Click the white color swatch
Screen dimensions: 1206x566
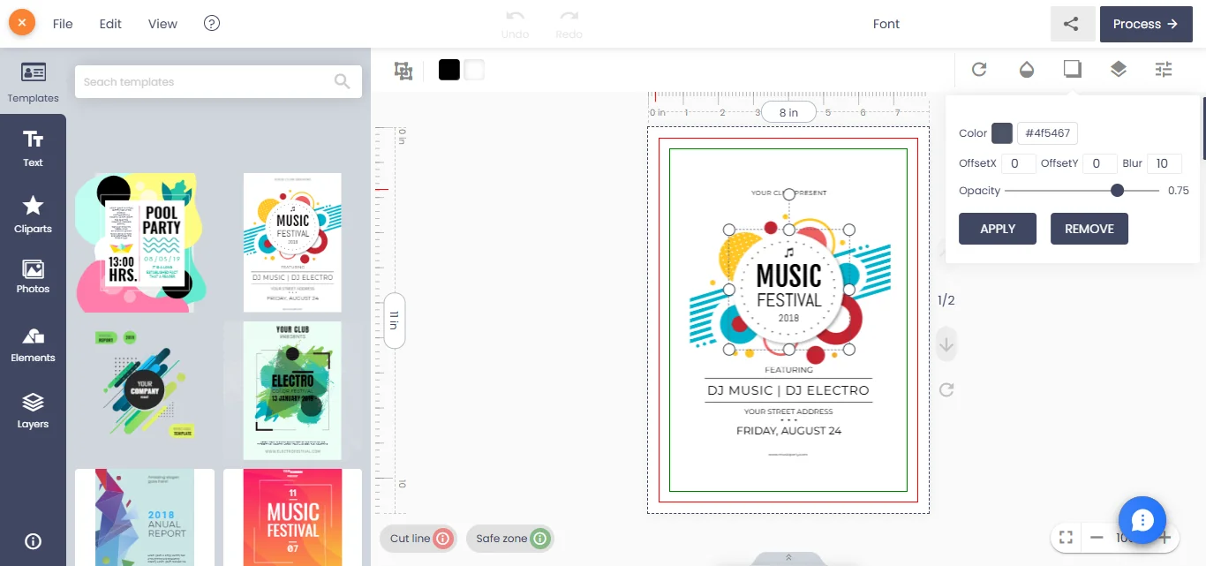pos(474,70)
